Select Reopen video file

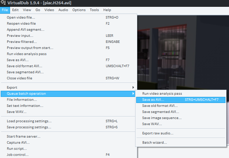68,24
